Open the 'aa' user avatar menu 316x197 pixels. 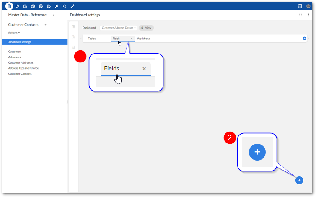(308, 6)
